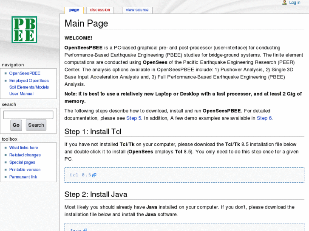Click the PBEE logo image
The height and width of the screenshot is (231, 309).
point(24,30)
